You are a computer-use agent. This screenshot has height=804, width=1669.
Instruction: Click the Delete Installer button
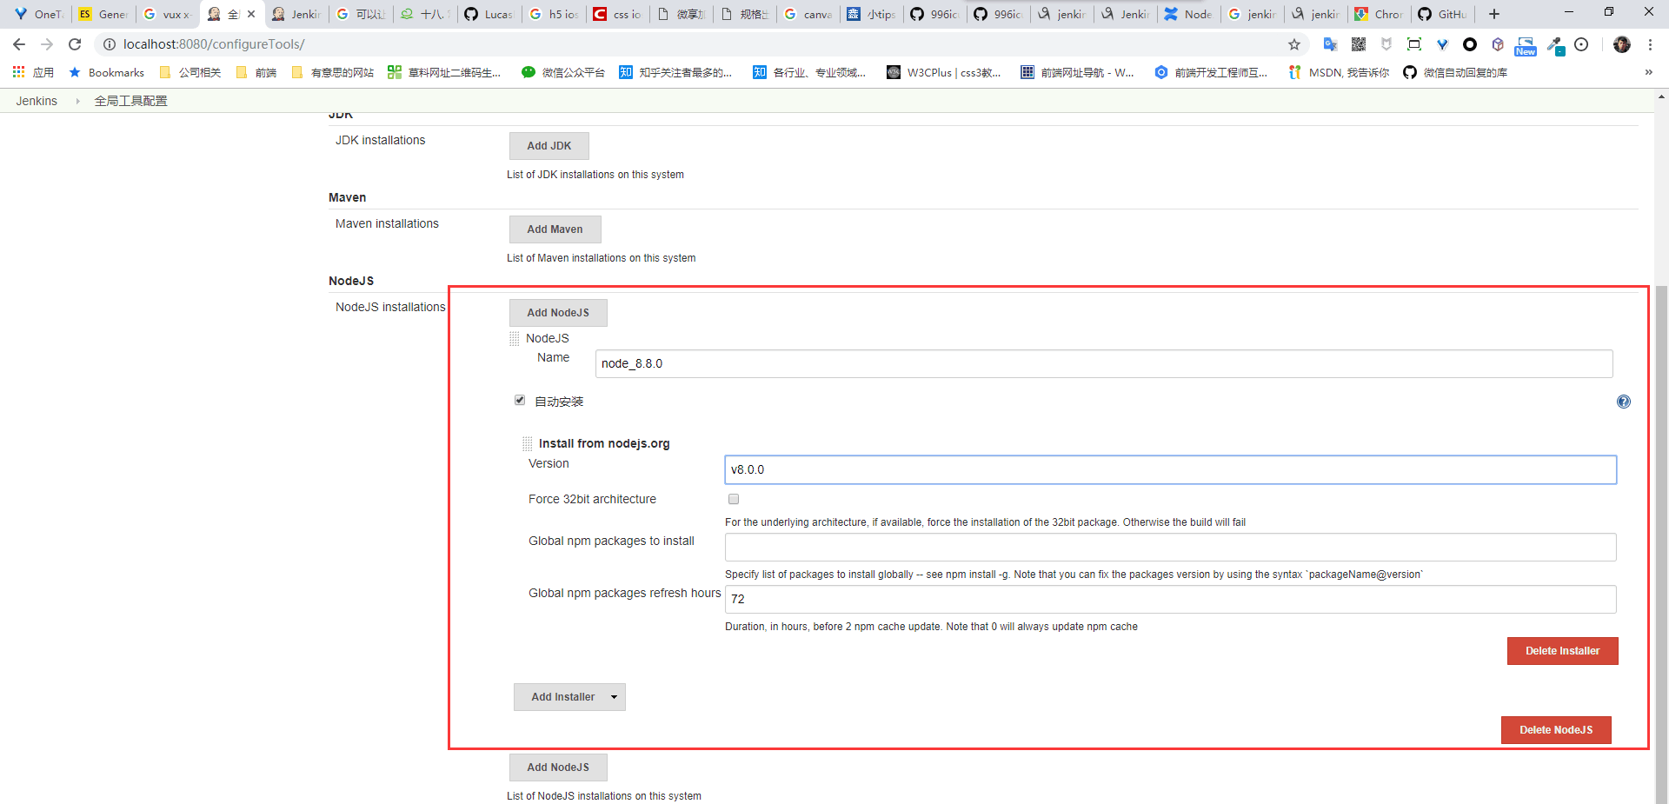pyautogui.click(x=1562, y=651)
